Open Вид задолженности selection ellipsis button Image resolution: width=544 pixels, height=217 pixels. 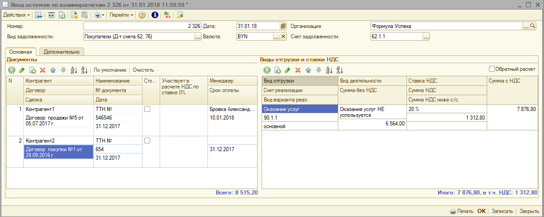pyautogui.click(x=198, y=37)
